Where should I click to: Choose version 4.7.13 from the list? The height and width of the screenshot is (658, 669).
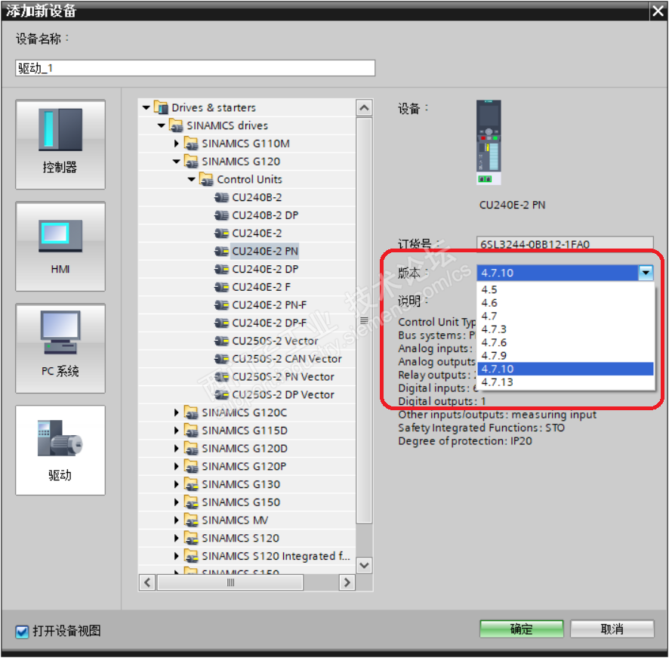566,382
